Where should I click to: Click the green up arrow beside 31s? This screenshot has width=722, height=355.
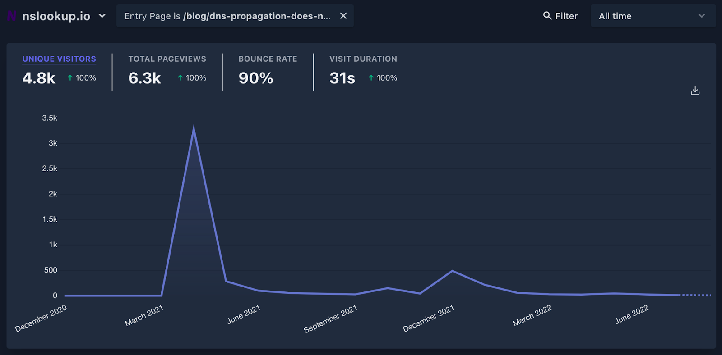[x=371, y=78]
